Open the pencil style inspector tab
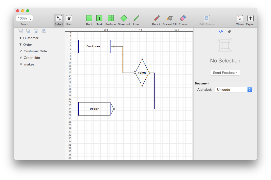 [230, 31]
